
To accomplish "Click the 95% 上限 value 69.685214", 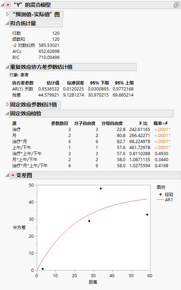I will click(123, 95).
